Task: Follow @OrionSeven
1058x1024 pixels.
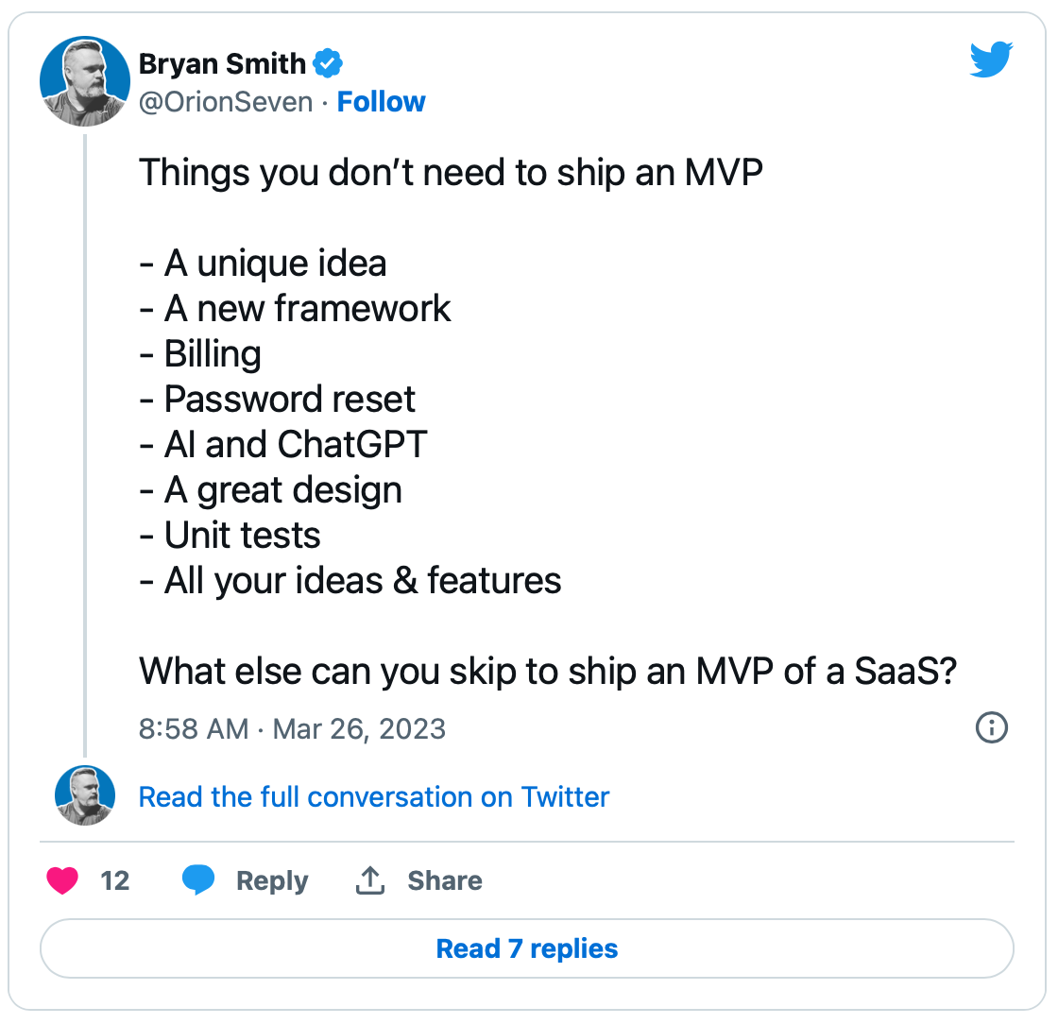Action: coord(382,102)
